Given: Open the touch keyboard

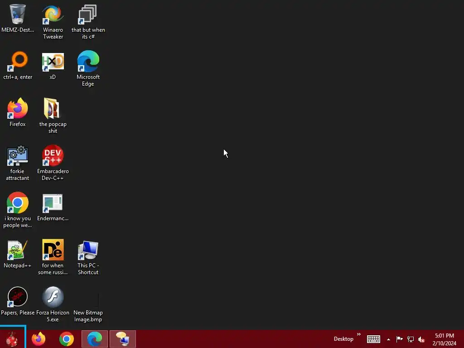Looking at the screenshot, I should click(373, 339).
